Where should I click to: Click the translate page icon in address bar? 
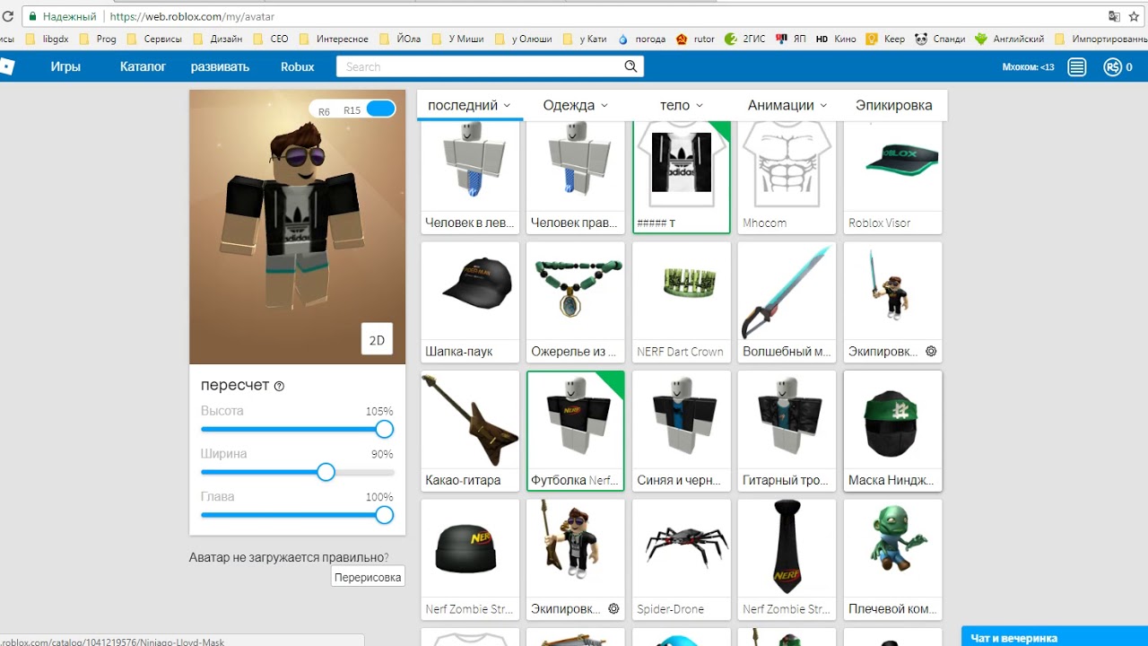pyautogui.click(x=1114, y=16)
